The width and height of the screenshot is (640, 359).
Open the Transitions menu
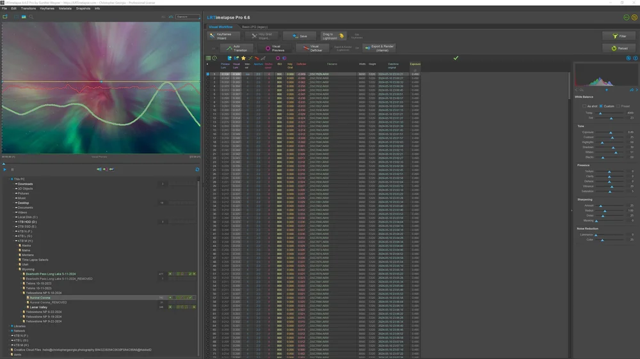pos(28,8)
